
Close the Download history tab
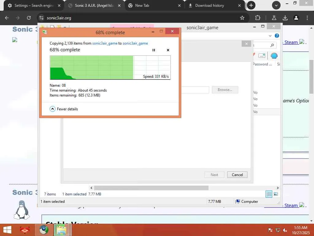click(x=239, y=6)
